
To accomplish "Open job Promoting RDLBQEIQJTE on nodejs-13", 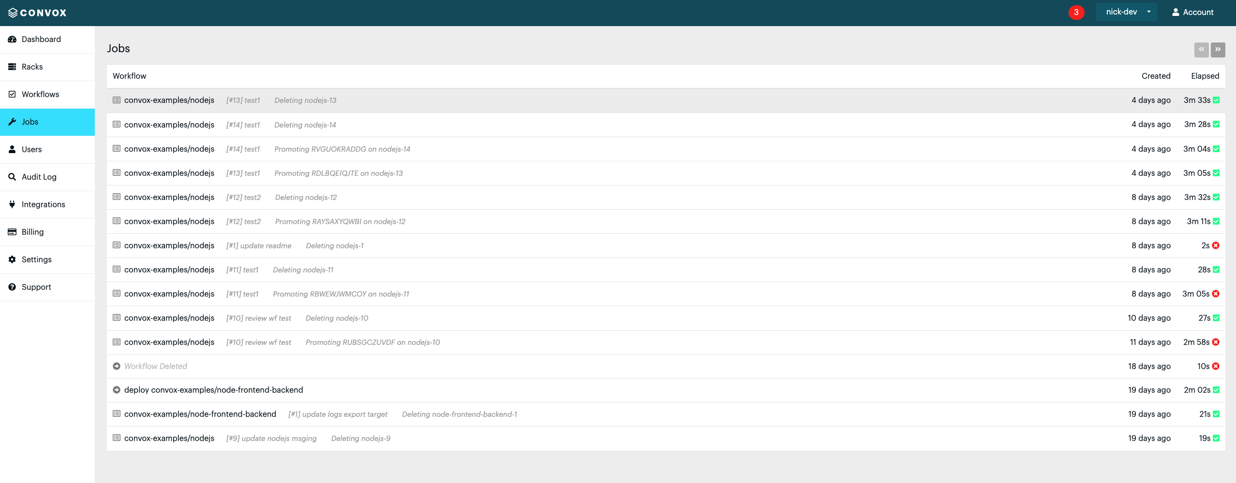I will pyautogui.click(x=666, y=173).
